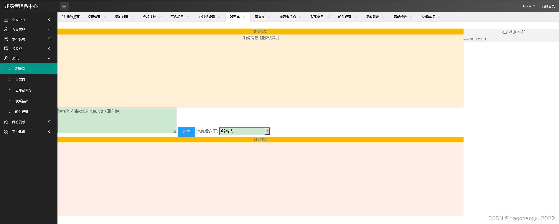This screenshot has height=224, width=559.
Task: Close the 留言板 tab
Action: (x=269, y=17)
